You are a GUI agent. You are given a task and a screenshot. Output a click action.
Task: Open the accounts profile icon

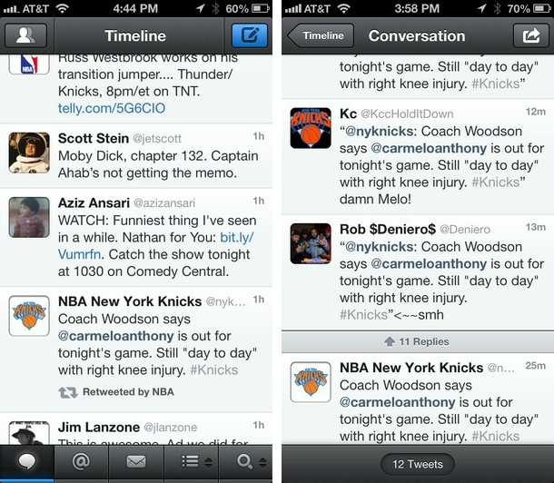click(25, 35)
